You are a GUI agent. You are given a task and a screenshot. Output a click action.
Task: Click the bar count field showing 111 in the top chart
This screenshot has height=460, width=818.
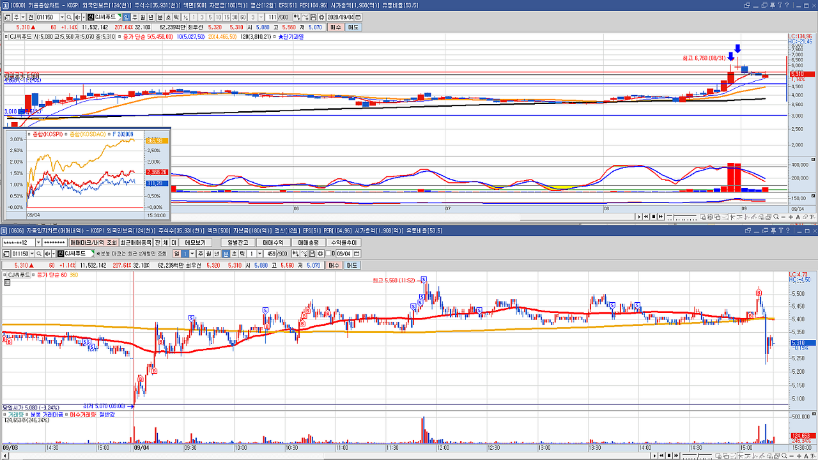click(270, 17)
